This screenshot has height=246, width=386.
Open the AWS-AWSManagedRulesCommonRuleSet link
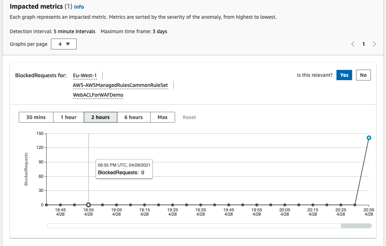(121, 85)
